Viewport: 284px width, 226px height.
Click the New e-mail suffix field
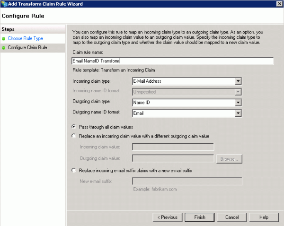(x=187, y=181)
